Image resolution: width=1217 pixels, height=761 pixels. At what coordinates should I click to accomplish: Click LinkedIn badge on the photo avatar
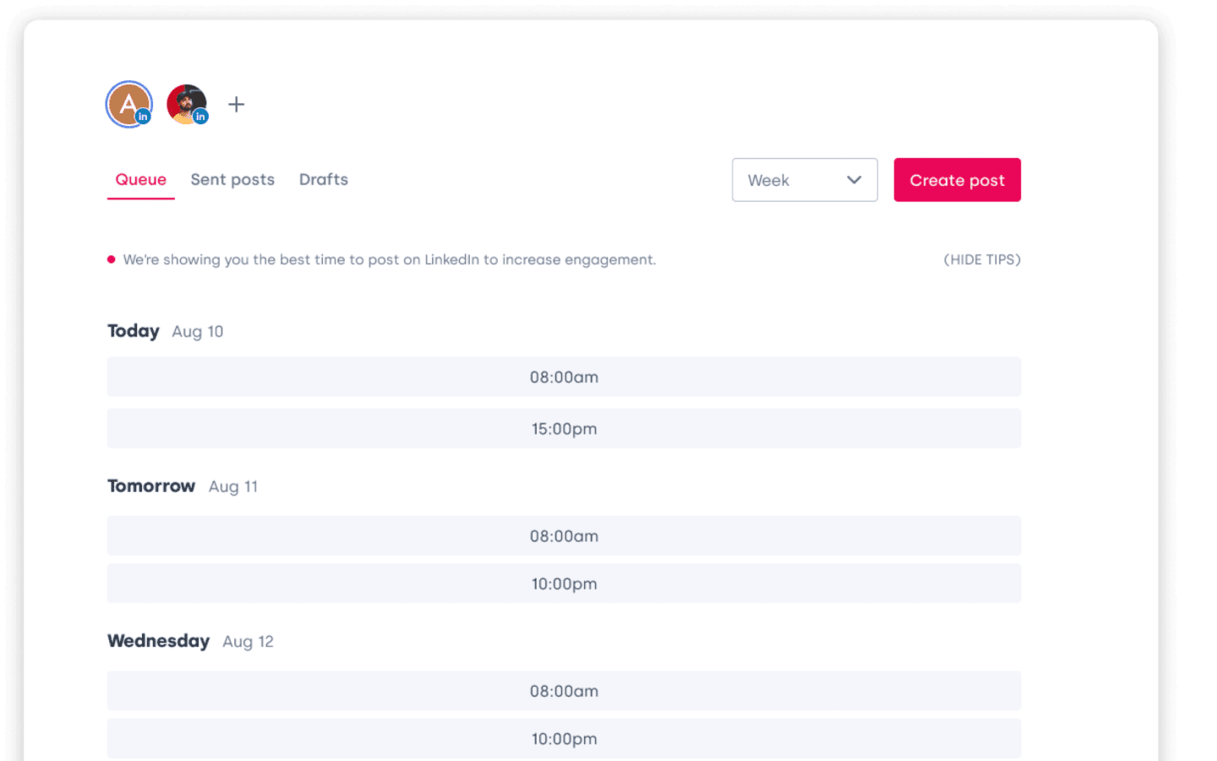200,117
